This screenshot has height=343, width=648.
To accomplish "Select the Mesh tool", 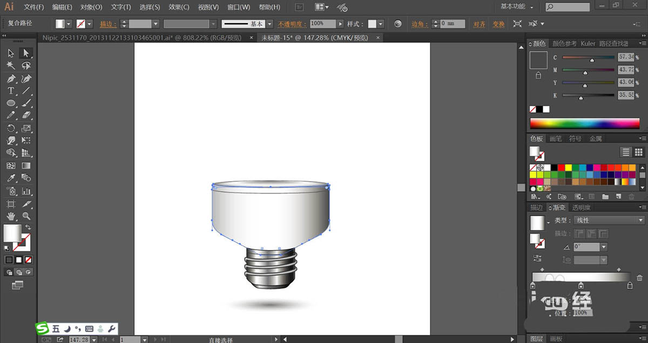I will 11,166.
